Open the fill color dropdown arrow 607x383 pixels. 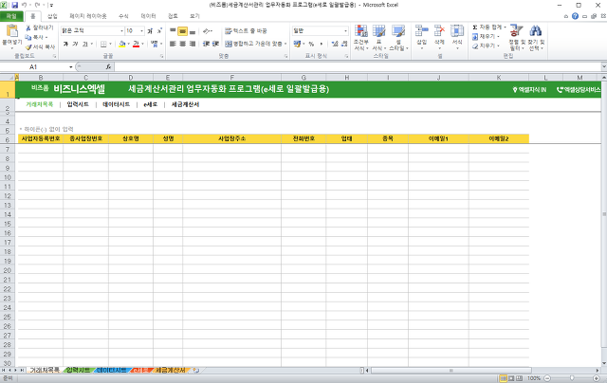129,45
